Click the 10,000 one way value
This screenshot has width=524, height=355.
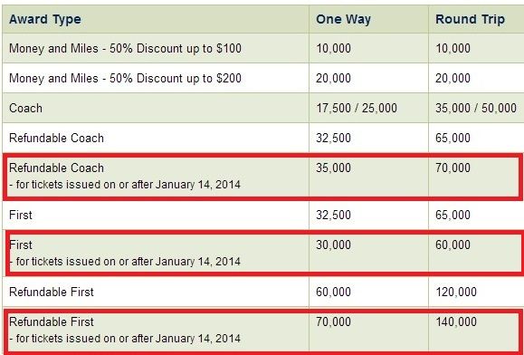334,49
